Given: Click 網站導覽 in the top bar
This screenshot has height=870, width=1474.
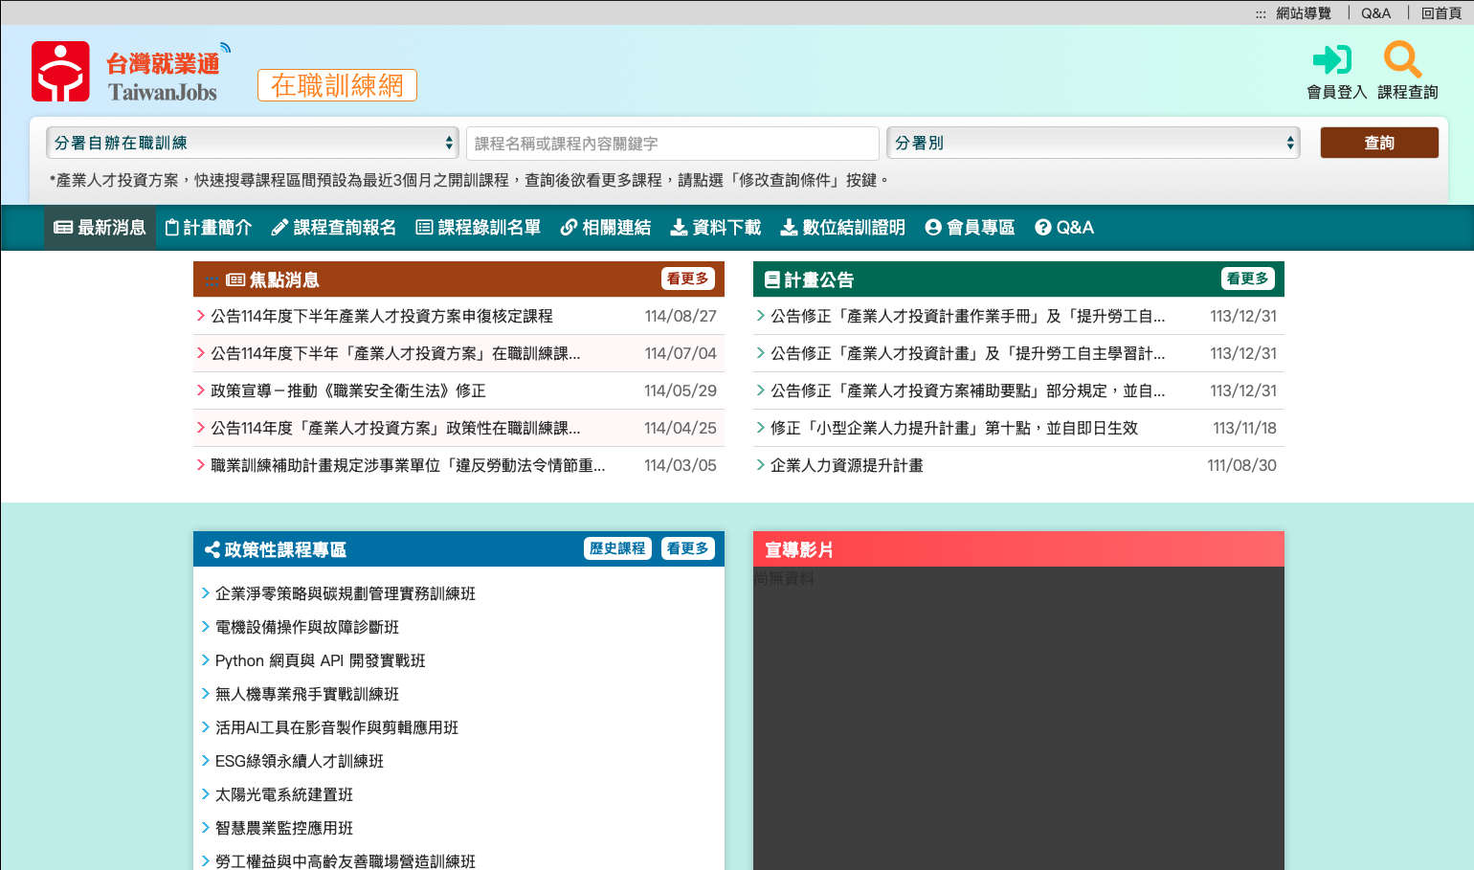Looking at the screenshot, I should click(1303, 13).
